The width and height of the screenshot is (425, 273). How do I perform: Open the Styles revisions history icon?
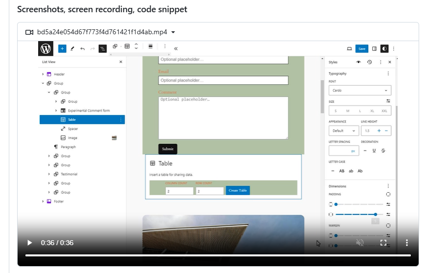369,62
